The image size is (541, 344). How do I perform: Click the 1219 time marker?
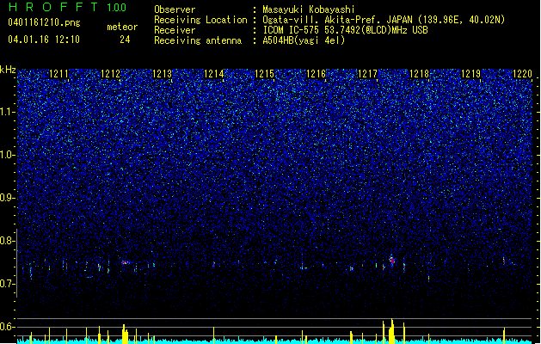click(471, 74)
